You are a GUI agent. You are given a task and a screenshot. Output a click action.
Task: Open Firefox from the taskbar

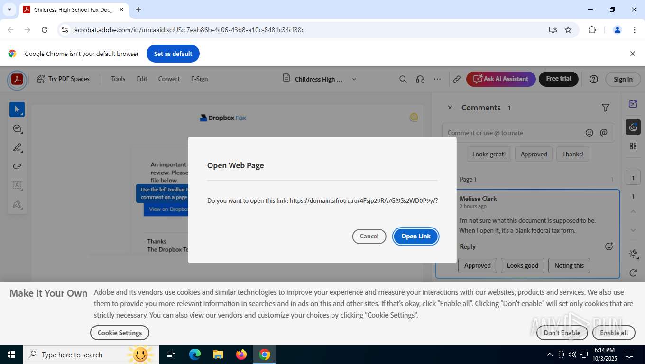click(x=241, y=355)
